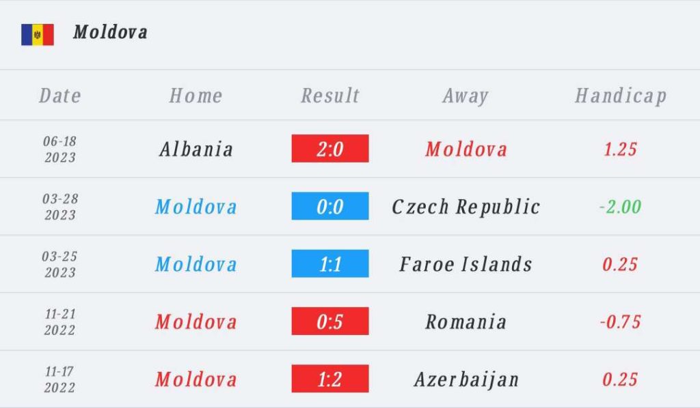Select the Date column header
Screen dimensions: 700x408
60,96
